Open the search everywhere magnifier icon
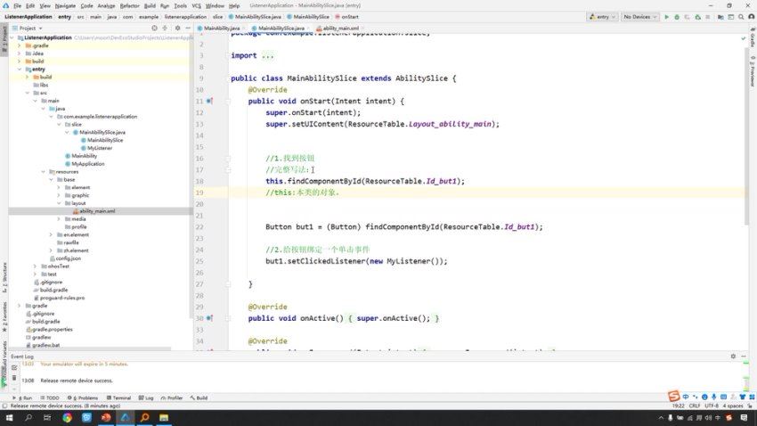757x426 pixels. tap(741, 17)
